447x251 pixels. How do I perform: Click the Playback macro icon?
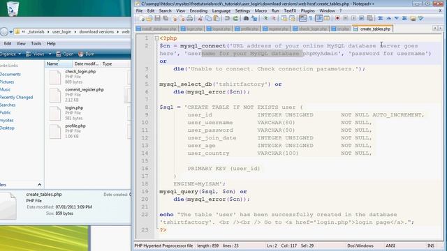point(354,18)
